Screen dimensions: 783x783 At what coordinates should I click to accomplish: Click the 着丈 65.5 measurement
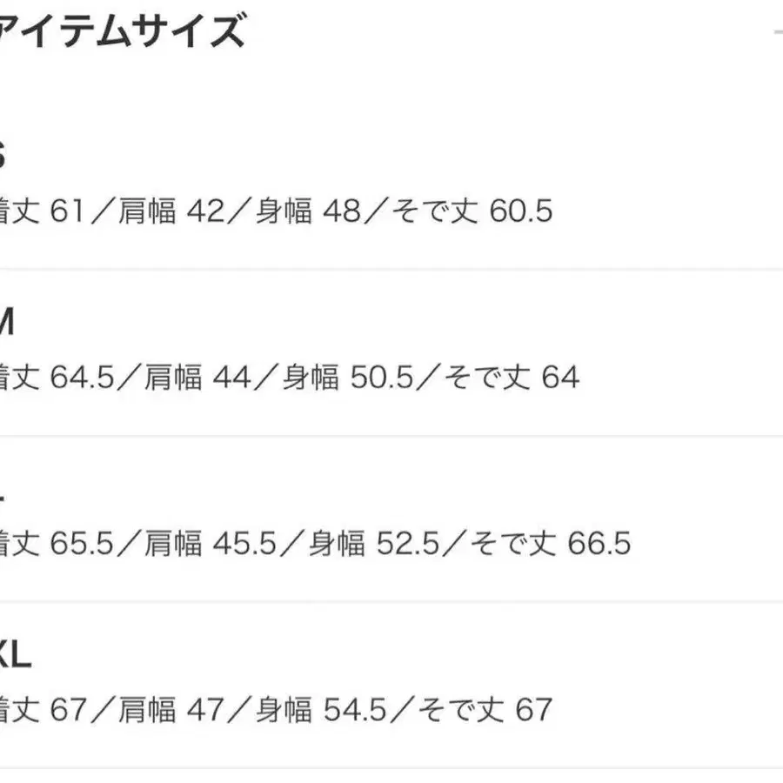(x=56, y=544)
